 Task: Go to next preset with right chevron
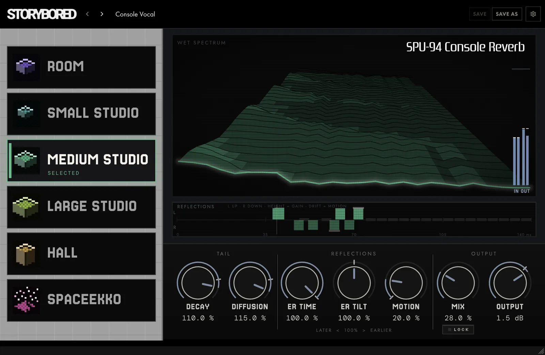point(102,14)
